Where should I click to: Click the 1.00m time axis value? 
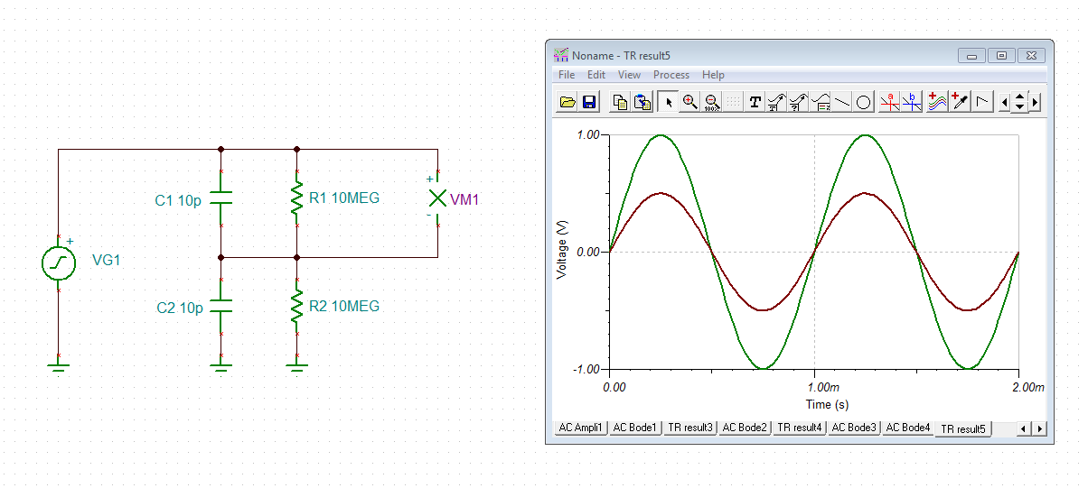[x=821, y=387]
